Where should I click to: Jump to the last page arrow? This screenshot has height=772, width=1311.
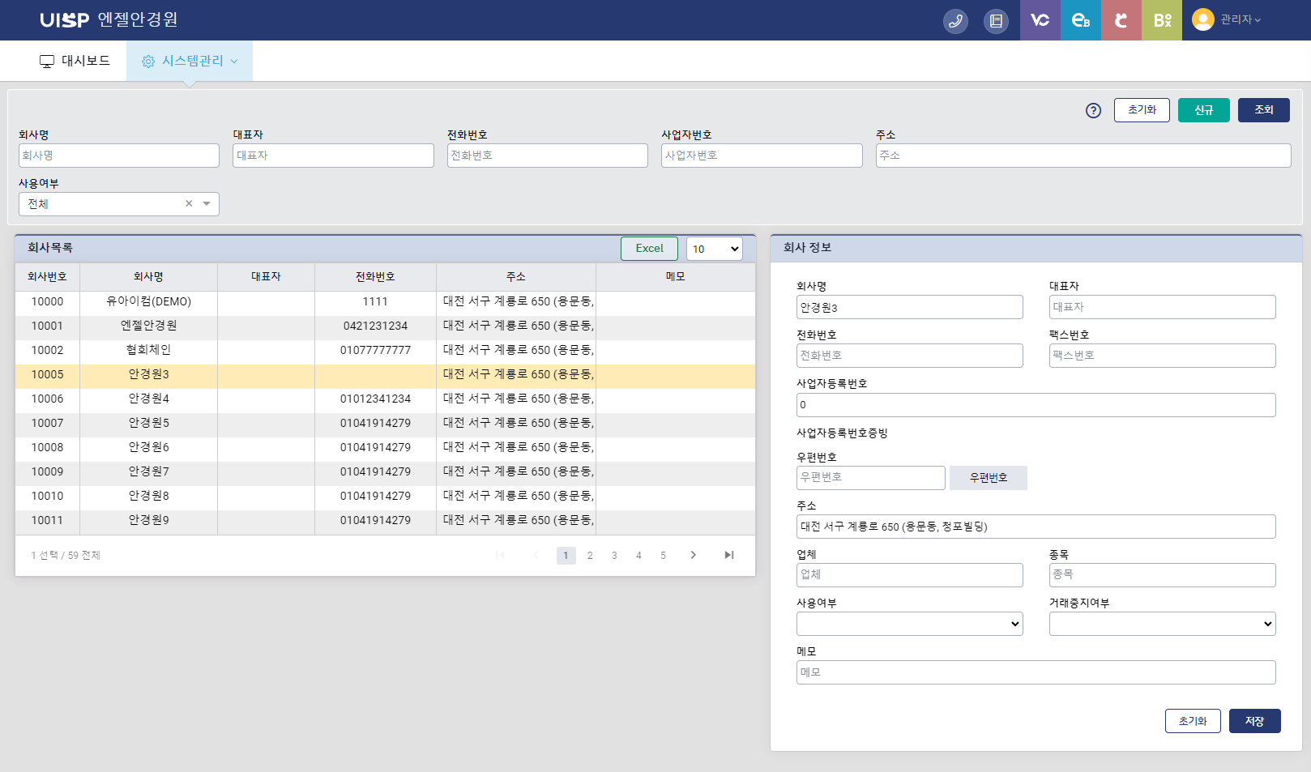[x=728, y=555]
